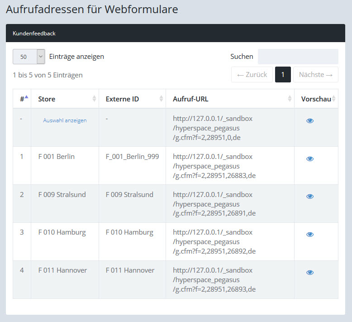352x322 pixels.
Task: Go to next page with Nächste button
Action: pos(315,75)
